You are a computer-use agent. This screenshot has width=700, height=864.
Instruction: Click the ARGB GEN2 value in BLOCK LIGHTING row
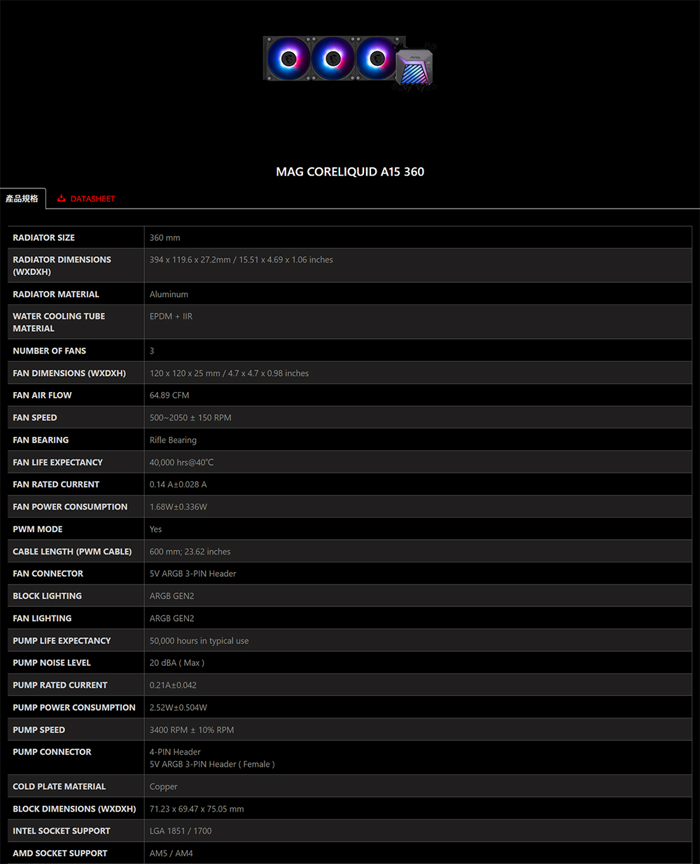(171, 597)
